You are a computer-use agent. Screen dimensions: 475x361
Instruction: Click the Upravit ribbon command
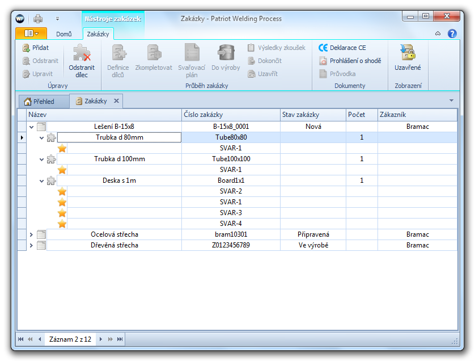37,74
